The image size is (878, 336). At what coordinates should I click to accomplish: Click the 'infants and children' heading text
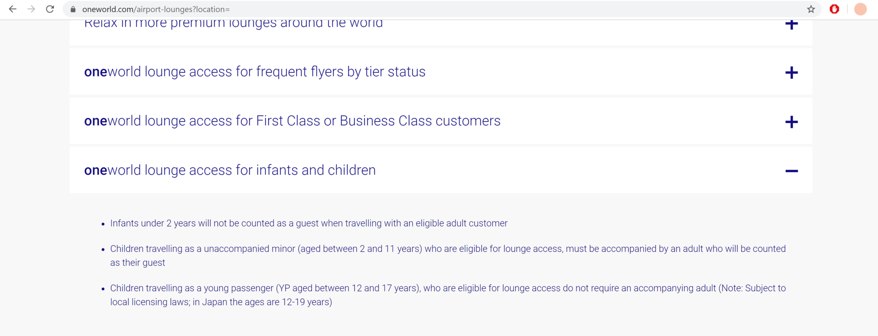pyautogui.click(x=230, y=170)
